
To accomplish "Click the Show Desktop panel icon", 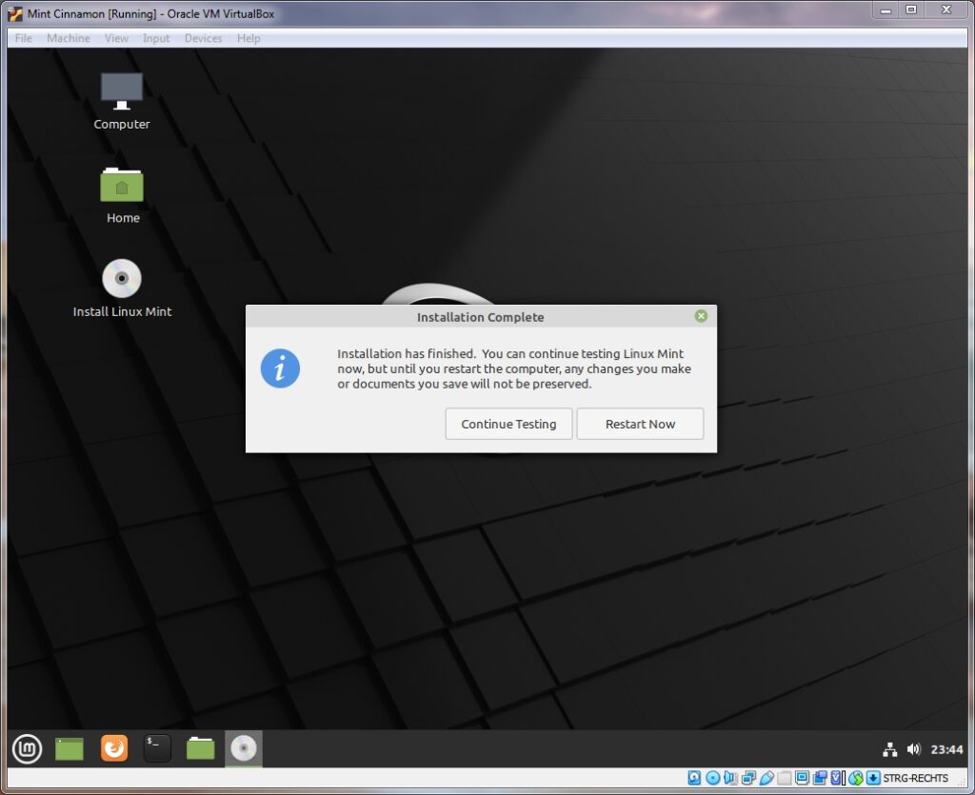I will (69, 749).
